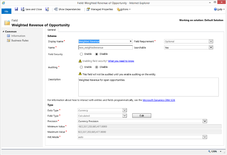227x155 pixels.
Task: Open the Actions menu
Action: tap(123, 9)
